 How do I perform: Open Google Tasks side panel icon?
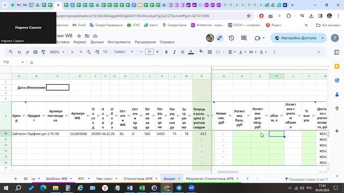coord(337,80)
